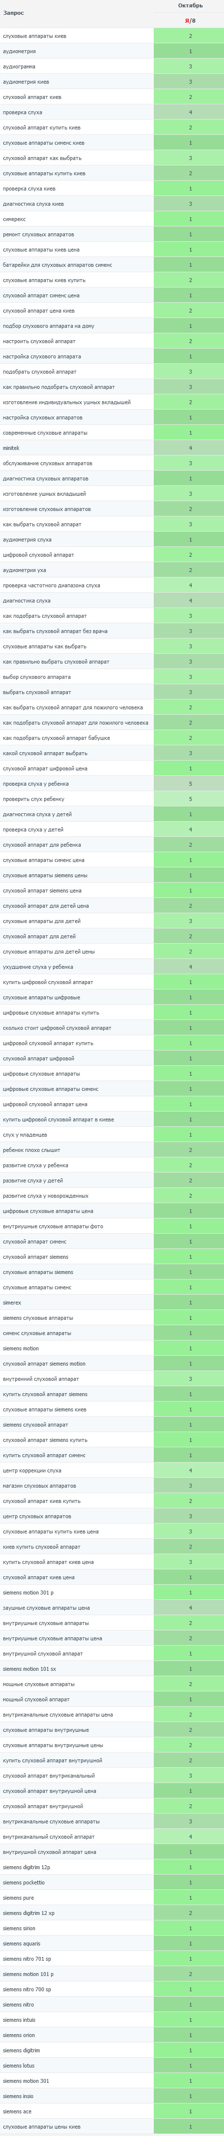The height and width of the screenshot is (2136, 224).
Task: Select the siemens motion 301 p query
Action: pyautogui.click(x=28, y=1592)
